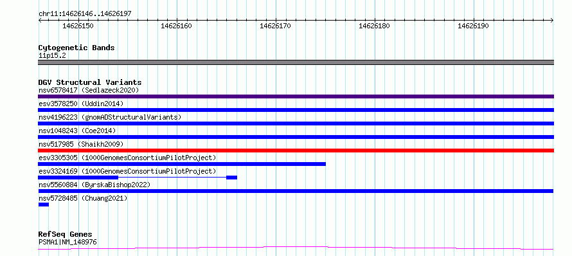The height and width of the screenshot is (256, 572).
Task: Open the esv3578250 (Uddin2014) label
Action: pyautogui.click(x=81, y=104)
